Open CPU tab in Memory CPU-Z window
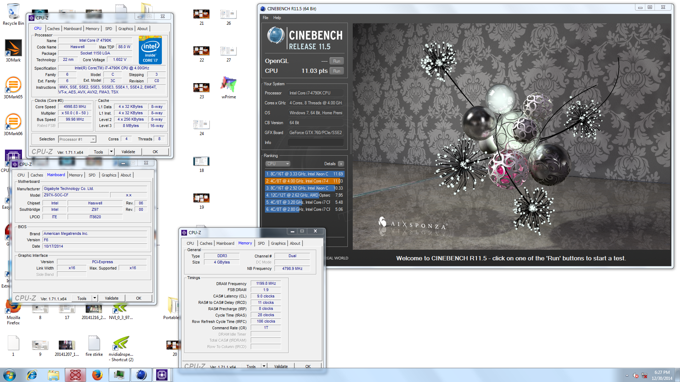This screenshot has height=382, width=680. 190,243
